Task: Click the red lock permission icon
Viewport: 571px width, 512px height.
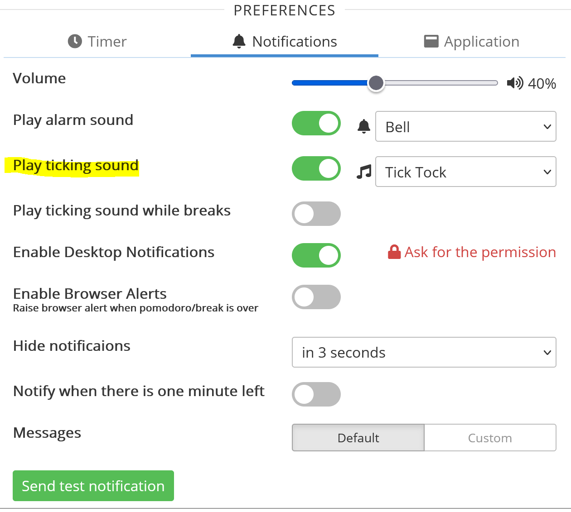Action: tap(394, 252)
